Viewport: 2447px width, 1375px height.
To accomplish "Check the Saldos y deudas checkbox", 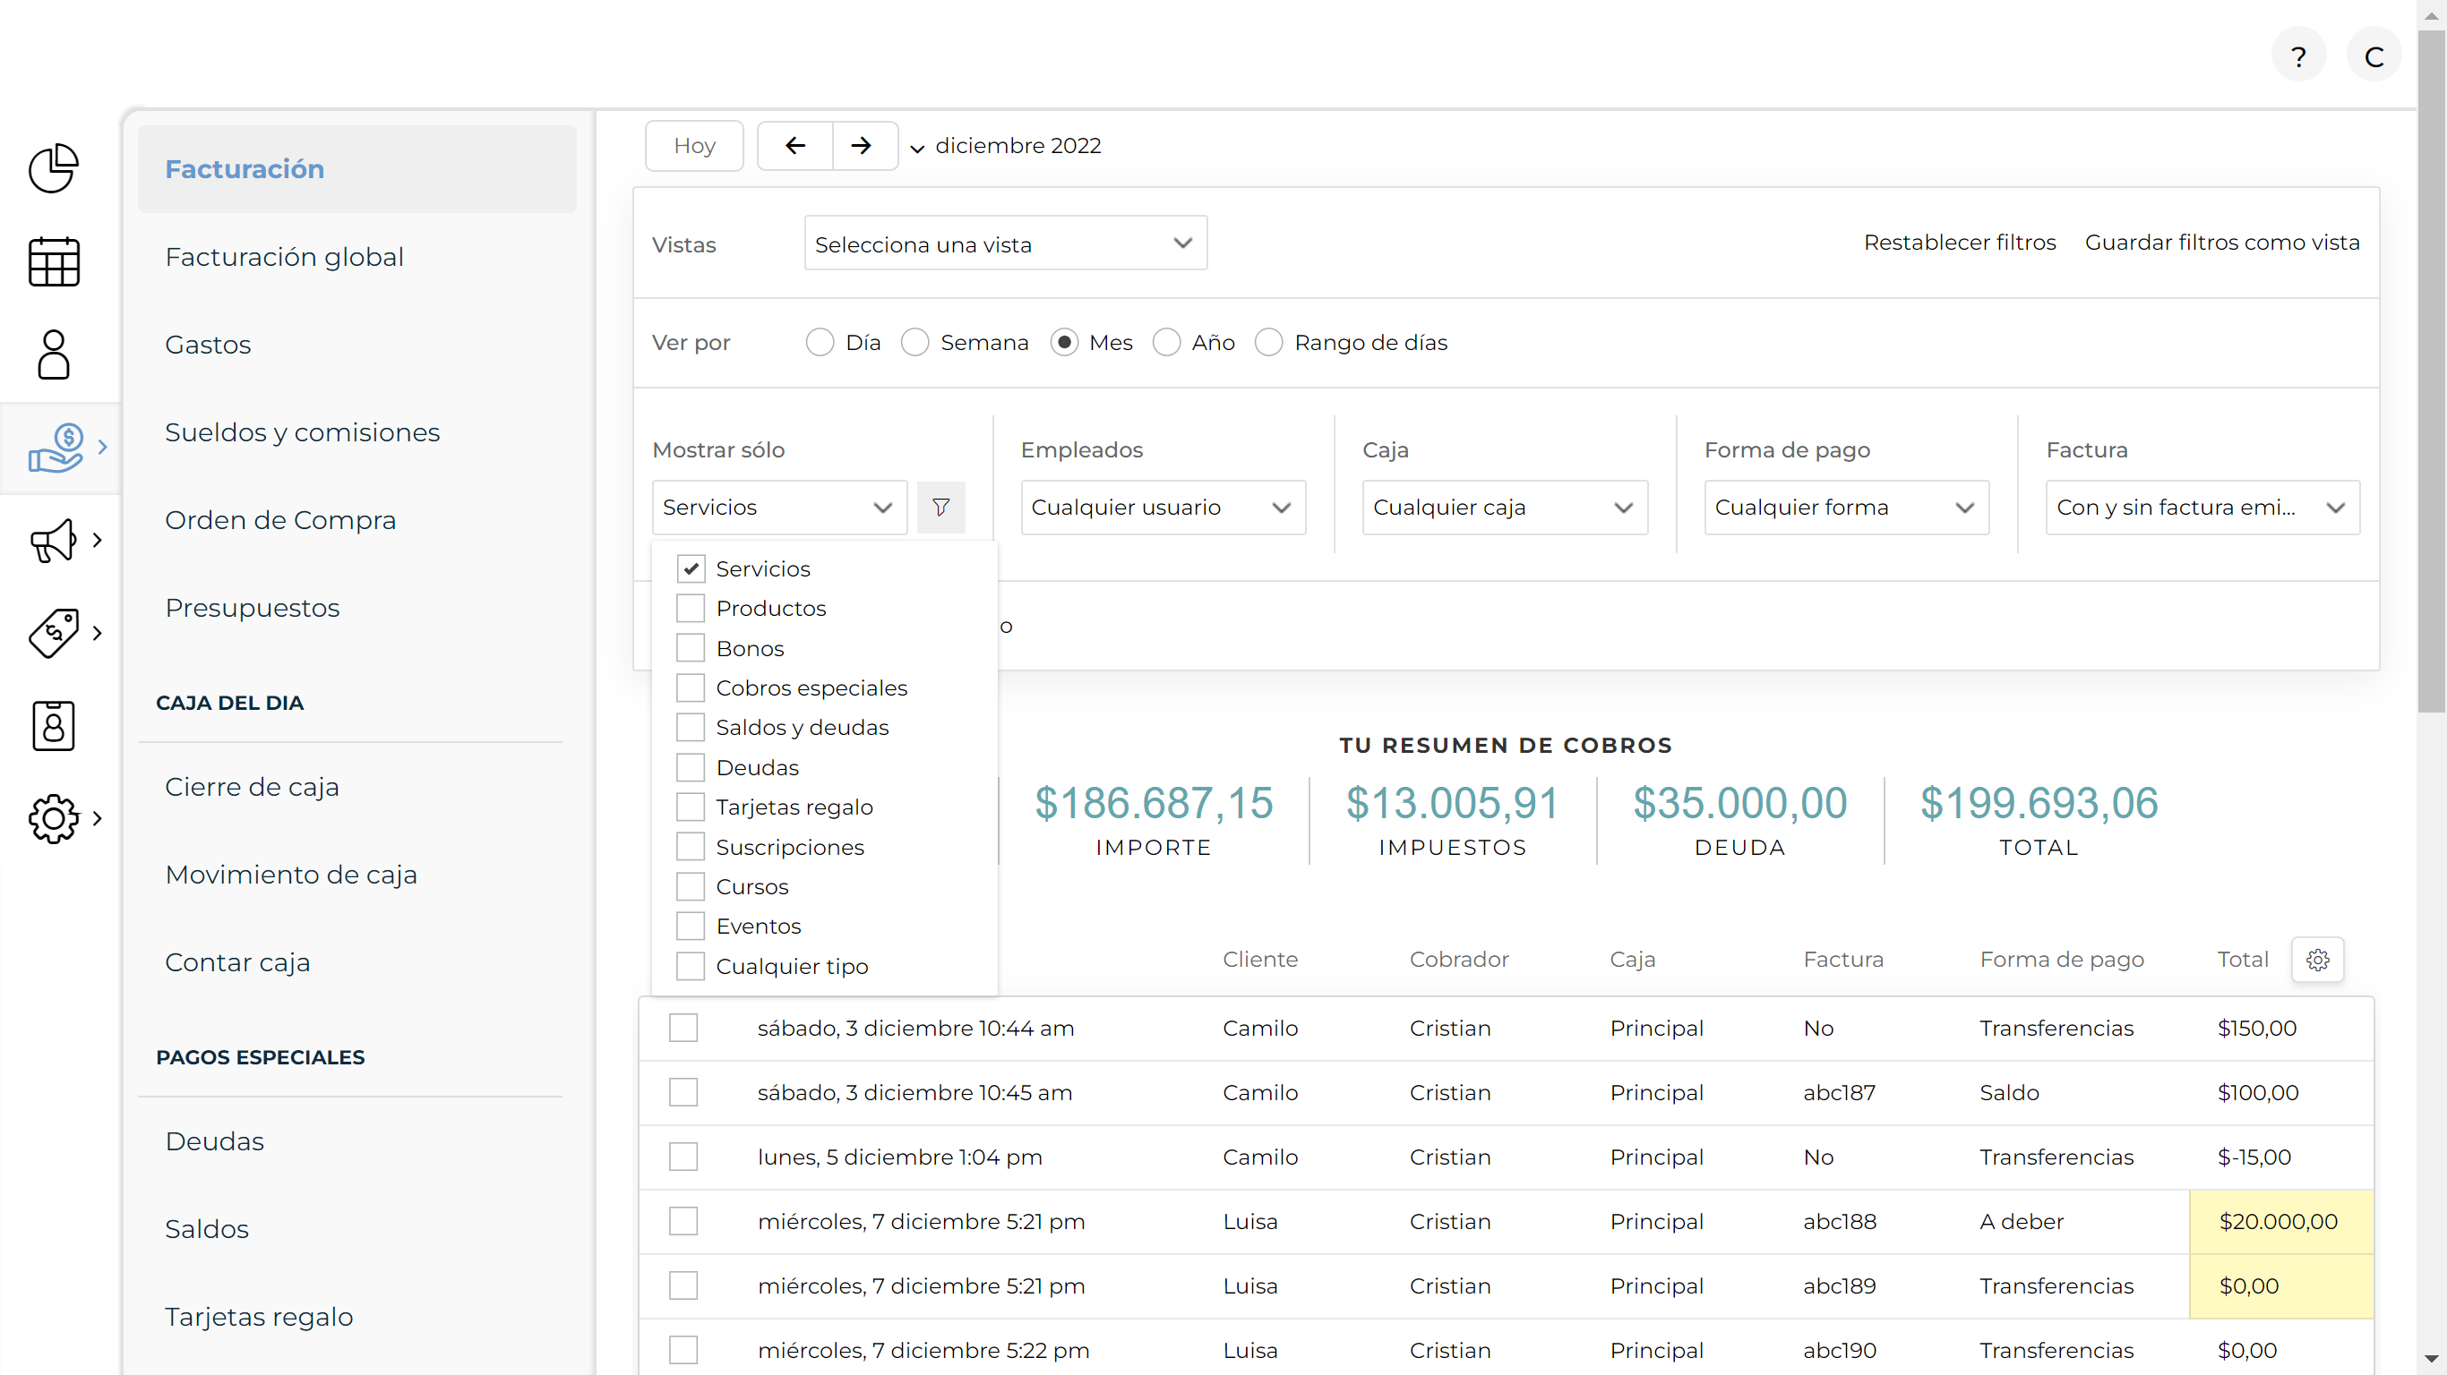I will [x=691, y=728].
